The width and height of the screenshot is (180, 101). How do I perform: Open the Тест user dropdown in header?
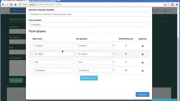coord(156,11)
